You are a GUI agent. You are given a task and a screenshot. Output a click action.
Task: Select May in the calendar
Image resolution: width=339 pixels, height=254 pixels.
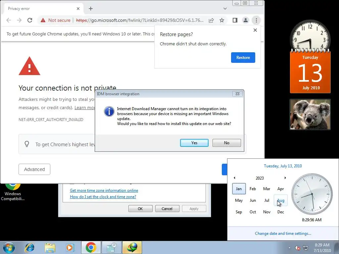point(239,200)
